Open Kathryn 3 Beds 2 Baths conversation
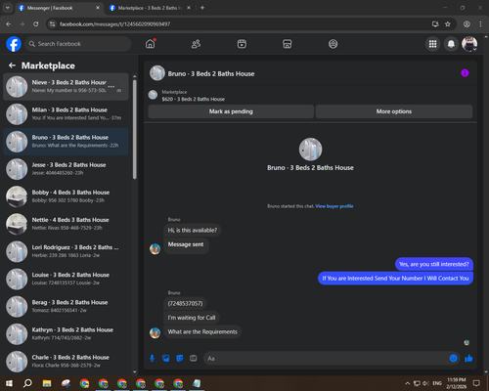The height and width of the screenshot is (391, 489). (x=66, y=334)
